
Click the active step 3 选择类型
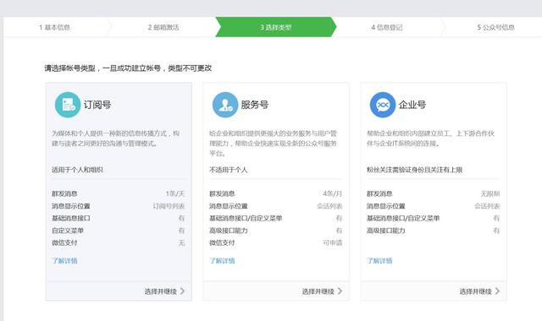(276, 27)
